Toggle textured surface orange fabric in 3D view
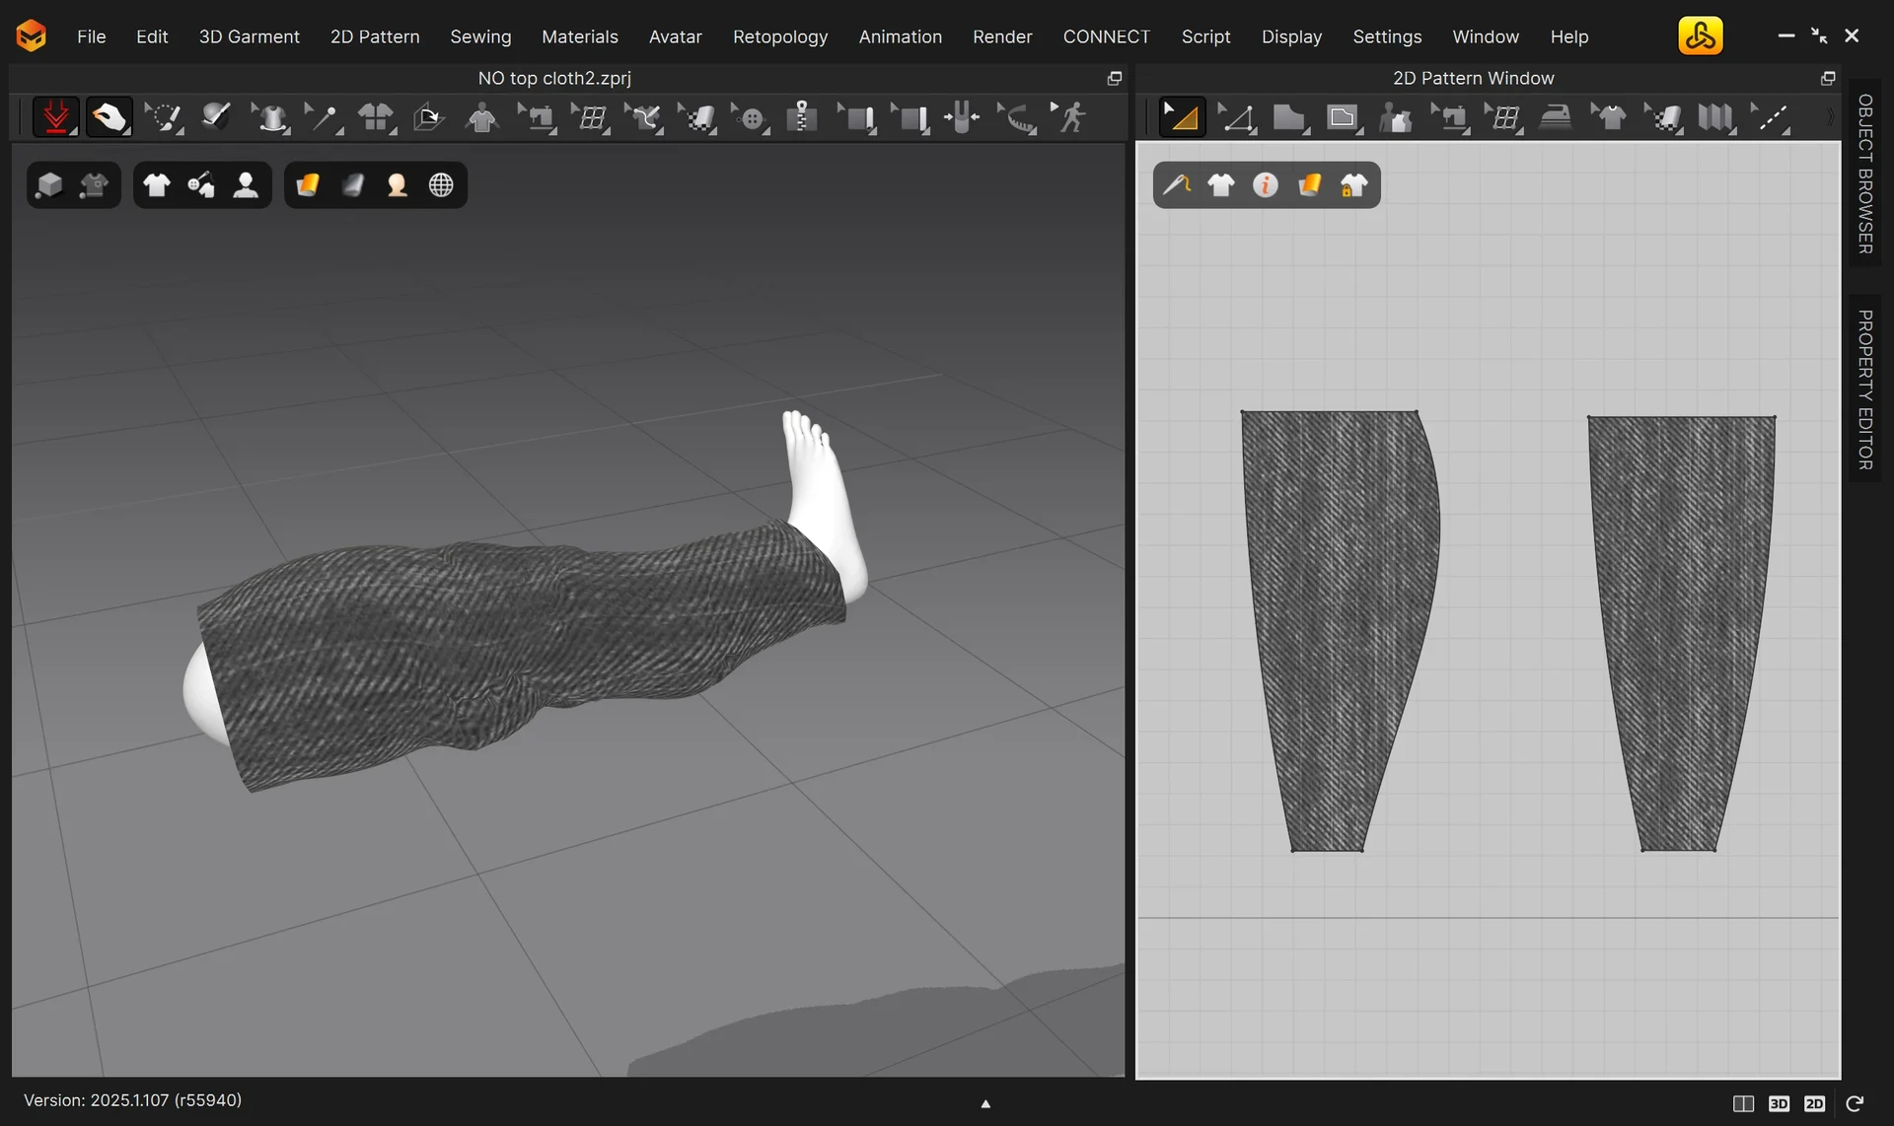Viewport: 1894px width, 1126px height. click(308, 185)
